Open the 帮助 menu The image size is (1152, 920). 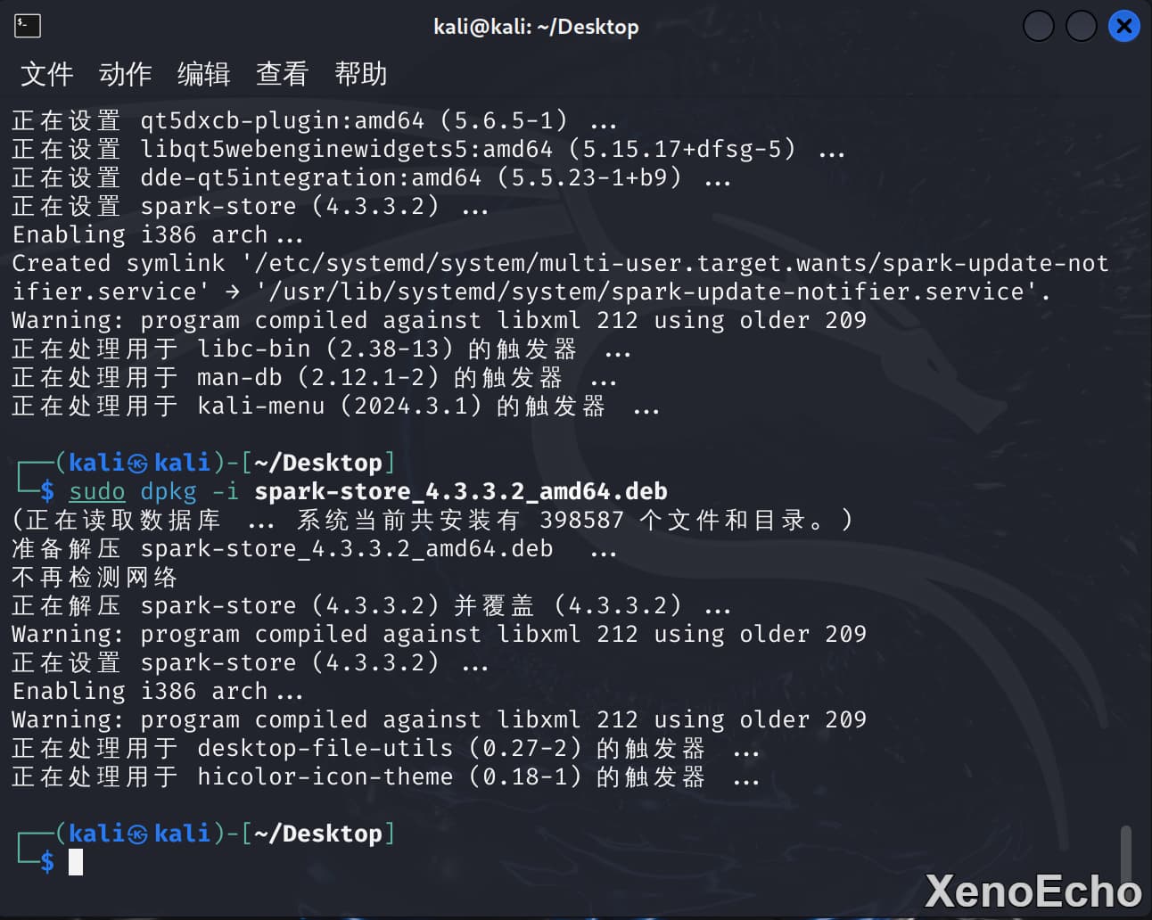360,74
